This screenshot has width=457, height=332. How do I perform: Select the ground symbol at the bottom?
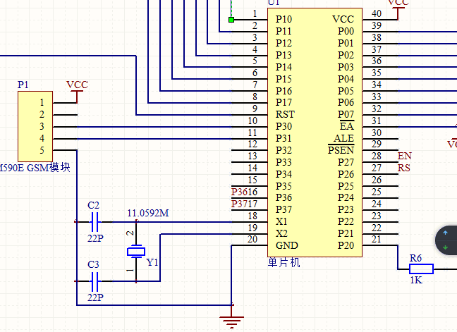click(232, 322)
